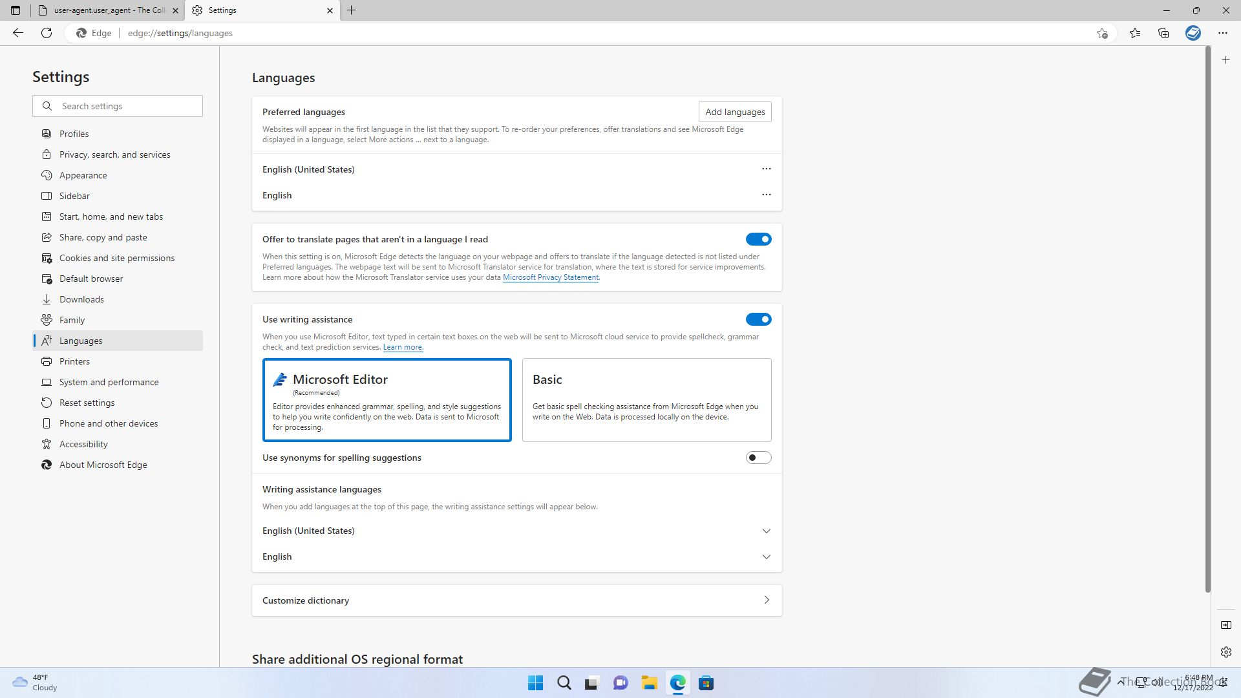Click the sidebar hide panel icon
1241x698 pixels.
click(x=1226, y=625)
